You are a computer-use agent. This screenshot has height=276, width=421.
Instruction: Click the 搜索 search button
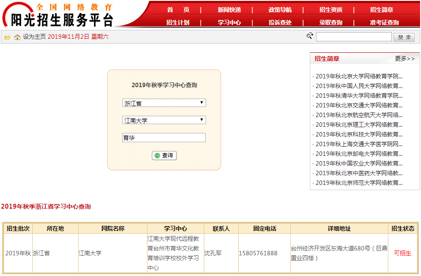click(404, 37)
